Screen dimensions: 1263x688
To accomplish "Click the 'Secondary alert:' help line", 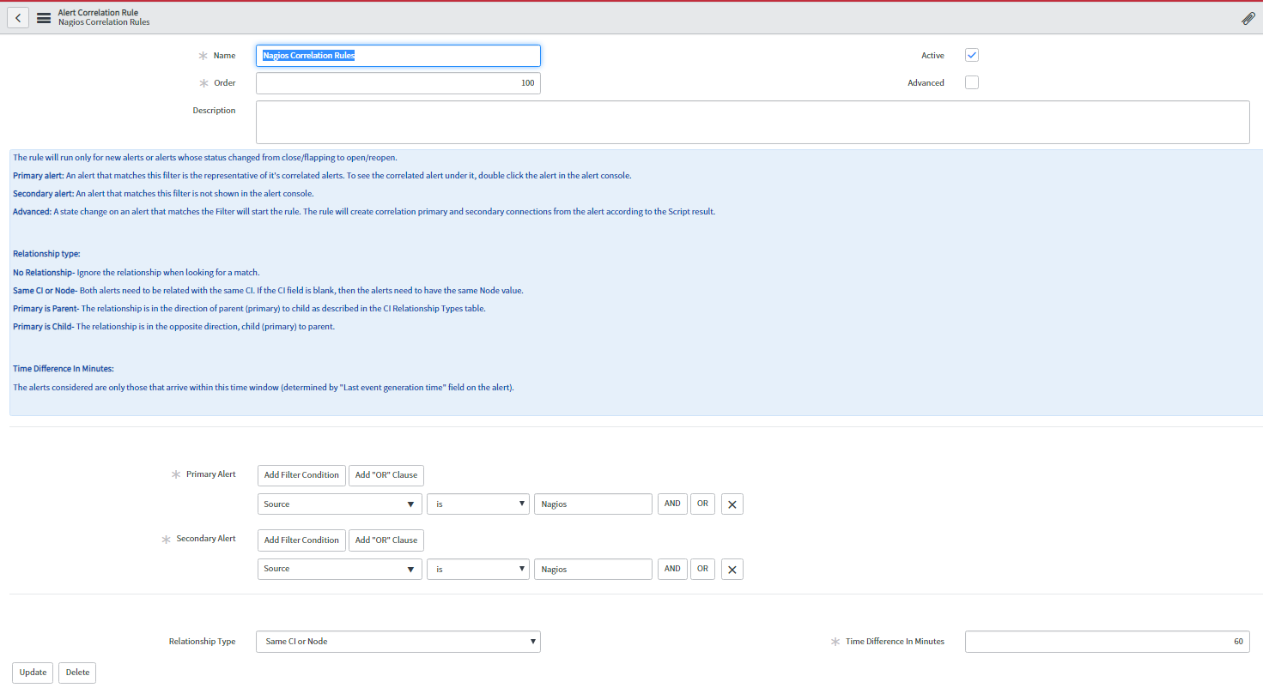I will (x=163, y=194).
